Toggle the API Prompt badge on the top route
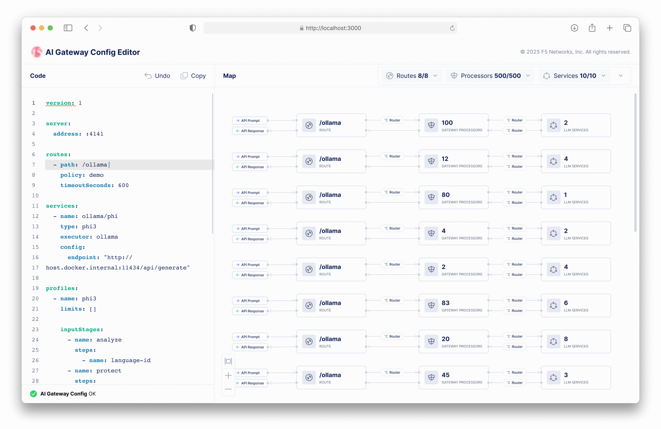The width and height of the screenshot is (661, 429). 249,120
